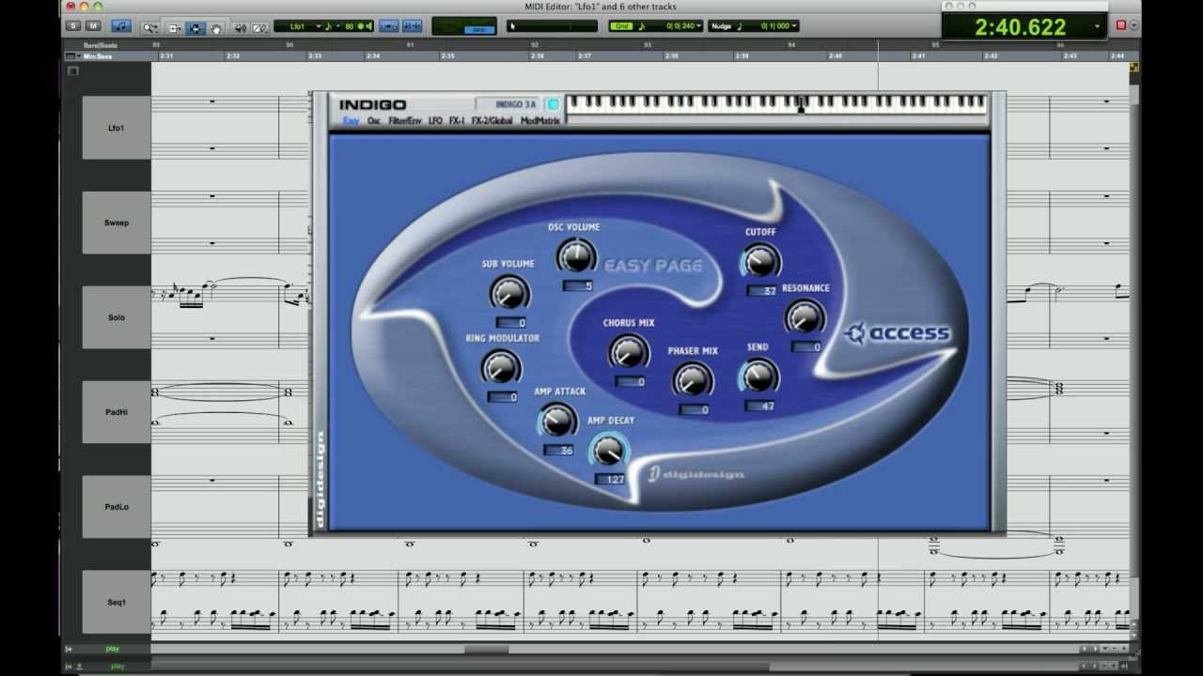This screenshot has width=1203, height=676.
Task: Open the Filter/Env tab in Indigo
Action: [405, 121]
